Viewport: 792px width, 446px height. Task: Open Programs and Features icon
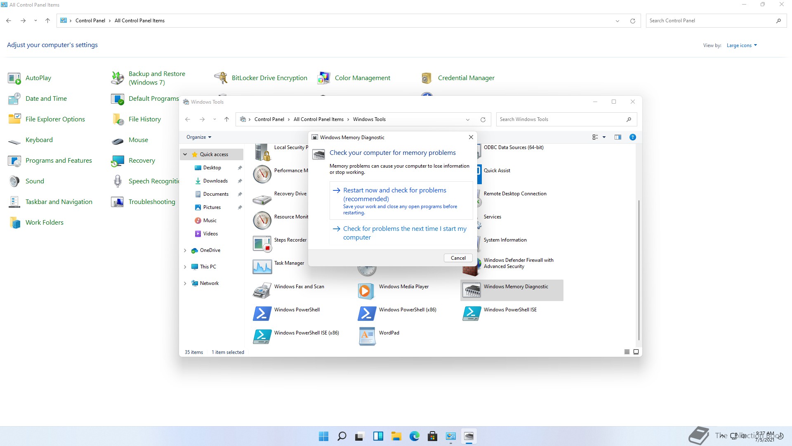coord(14,161)
